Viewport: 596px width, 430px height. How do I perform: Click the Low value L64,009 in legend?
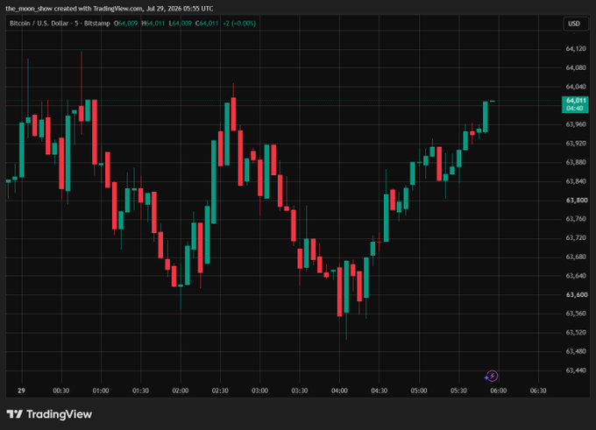tap(181, 24)
